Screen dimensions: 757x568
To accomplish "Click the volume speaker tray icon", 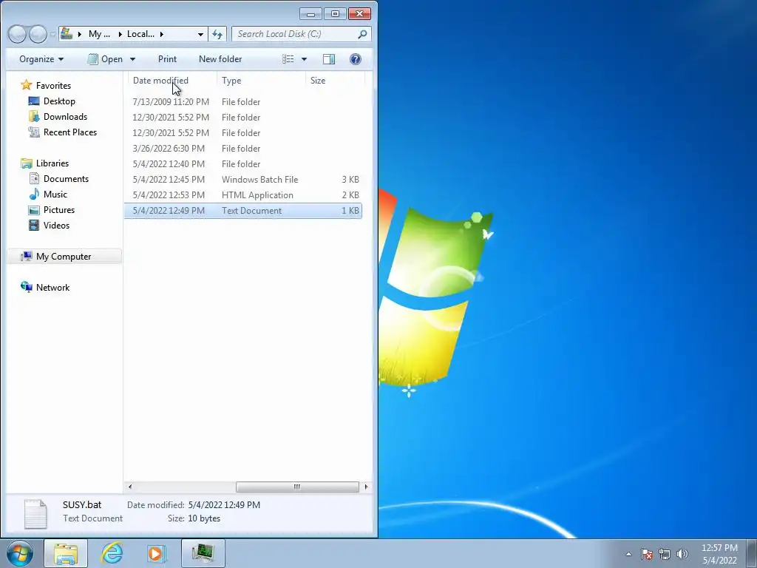I will tap(682, 554).
